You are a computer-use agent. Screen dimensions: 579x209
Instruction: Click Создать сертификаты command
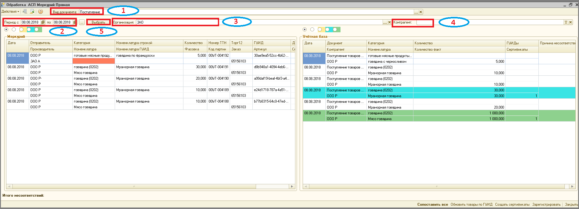[x=512, y=204]
